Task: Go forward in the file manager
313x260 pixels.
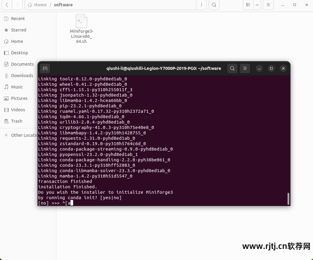Action: [17, 5]
